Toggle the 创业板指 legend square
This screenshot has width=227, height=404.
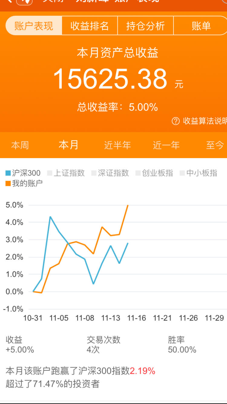[138, 173]
